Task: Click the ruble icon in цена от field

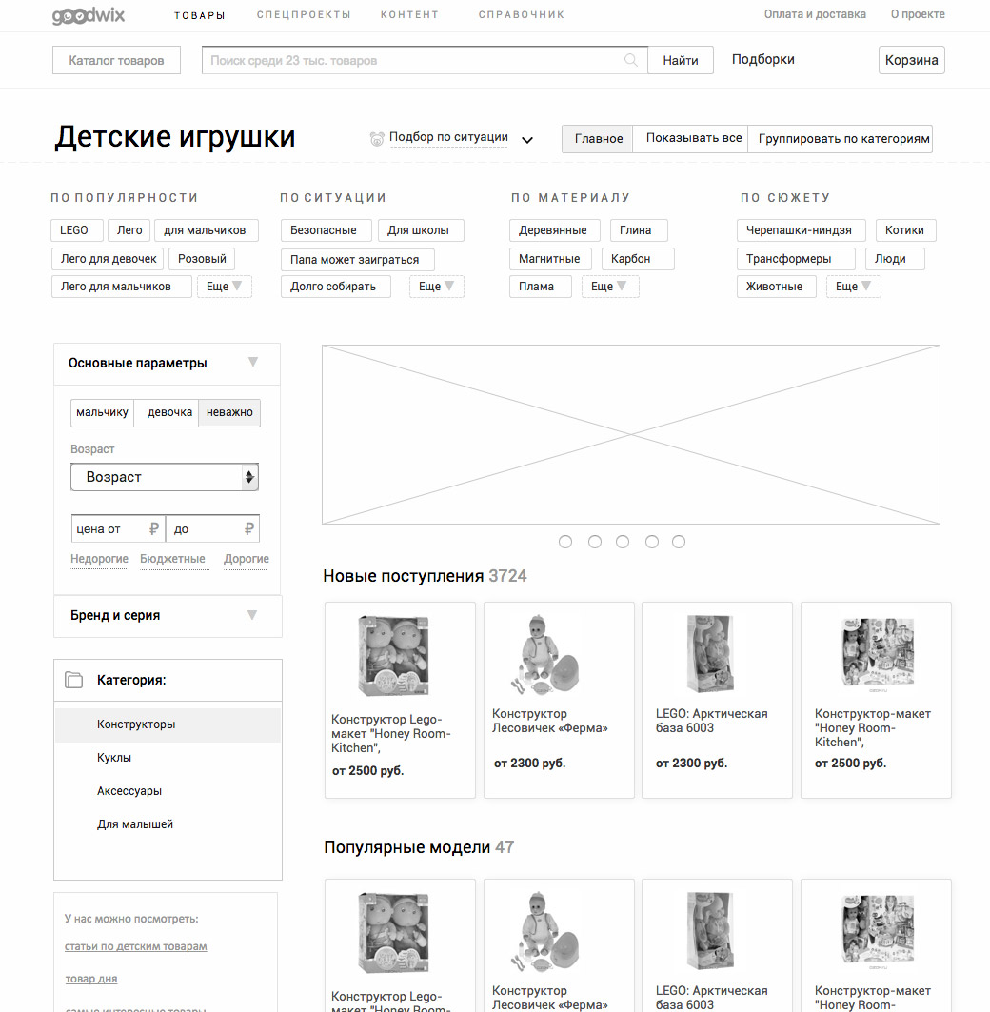Action: [153, 529]
